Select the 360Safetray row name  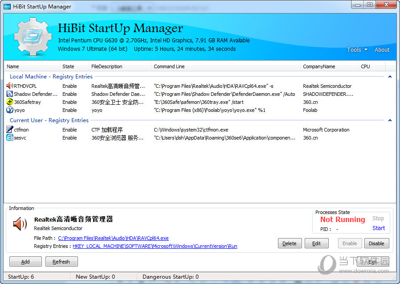pyautogui.click(x=27, y=102)
